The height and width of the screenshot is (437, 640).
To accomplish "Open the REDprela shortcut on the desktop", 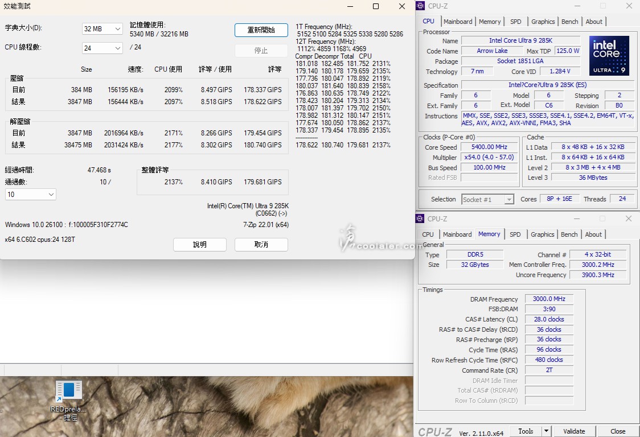I will pyautogui.click(x=68, y=400).
